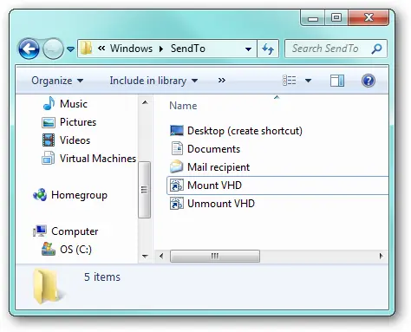
Task: Select Windows in the address breadcrumb
Action: pyautogui.click(x=131, y=49)
